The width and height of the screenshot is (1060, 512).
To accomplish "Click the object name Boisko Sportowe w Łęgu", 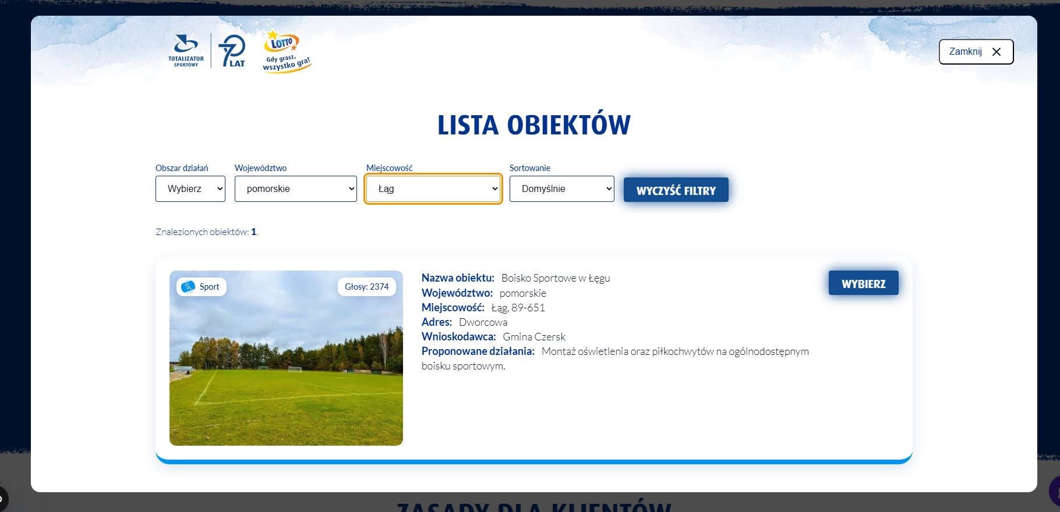I will [555, 278].
